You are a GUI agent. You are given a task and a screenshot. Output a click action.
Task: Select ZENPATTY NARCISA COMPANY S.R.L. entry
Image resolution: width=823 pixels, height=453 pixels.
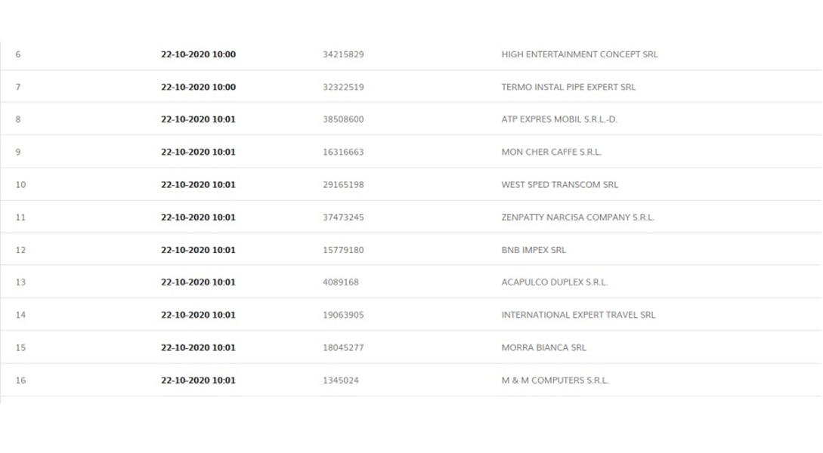click(x=577, y=217)
